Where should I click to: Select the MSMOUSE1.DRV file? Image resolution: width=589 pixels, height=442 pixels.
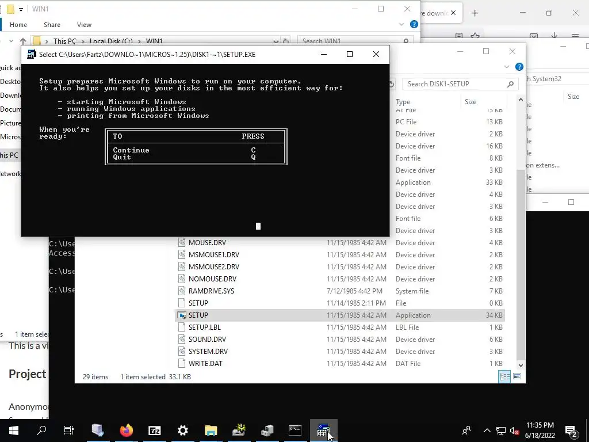pos(214,255)
